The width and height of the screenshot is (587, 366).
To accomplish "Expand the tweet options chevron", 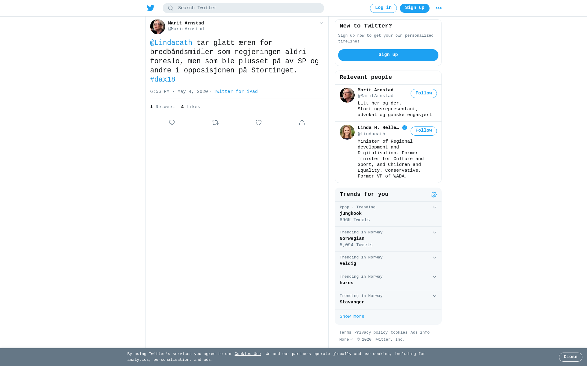I will tap(321, 23).
